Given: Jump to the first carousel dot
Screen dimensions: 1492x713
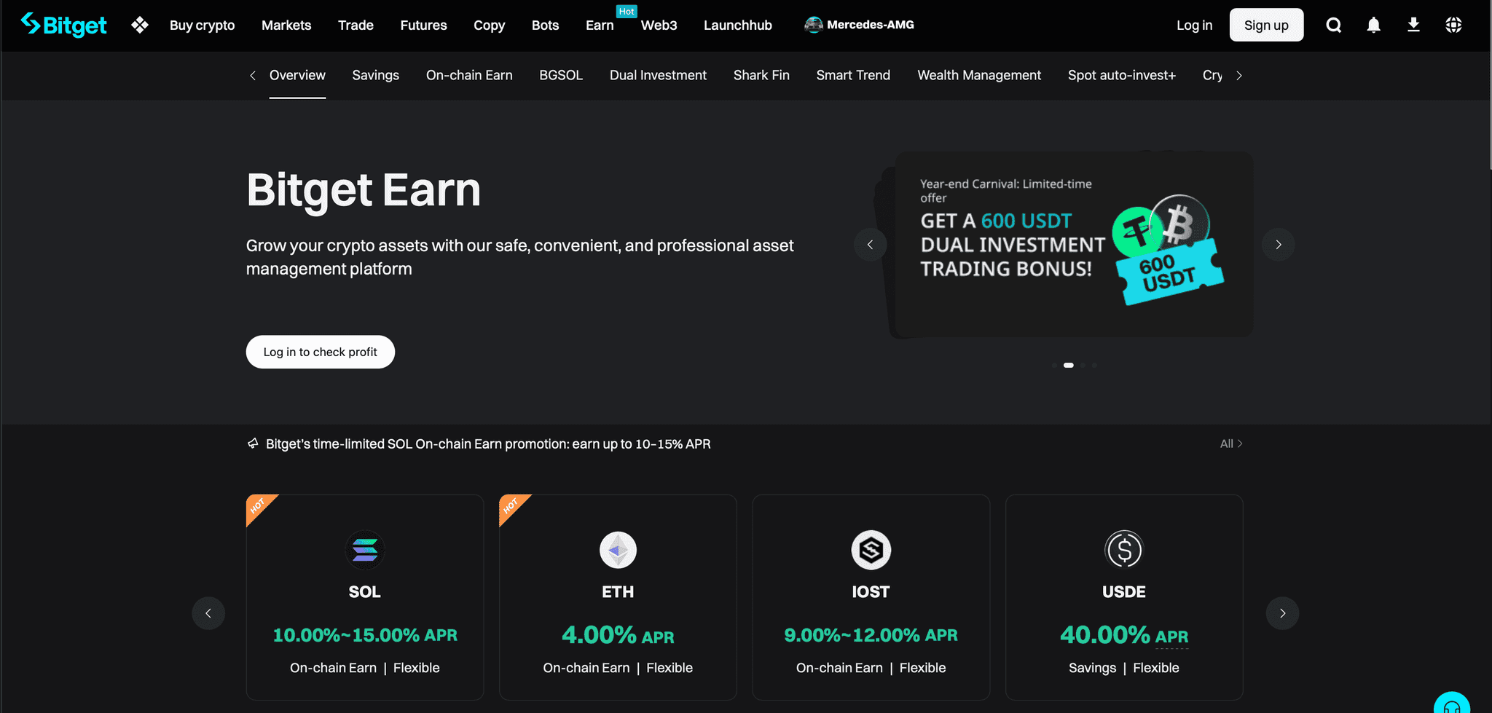Looking at the screenshot, I should [x=1054, y=366].
